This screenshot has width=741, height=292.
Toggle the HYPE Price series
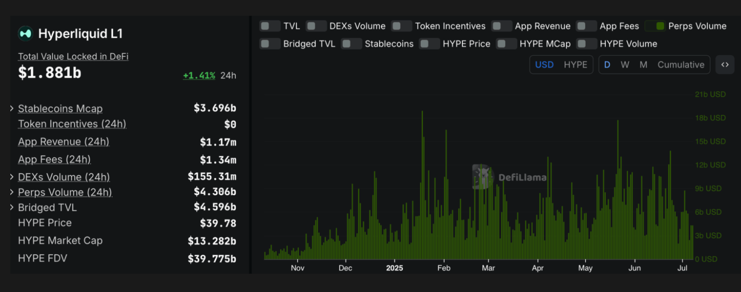click(429, 44)
